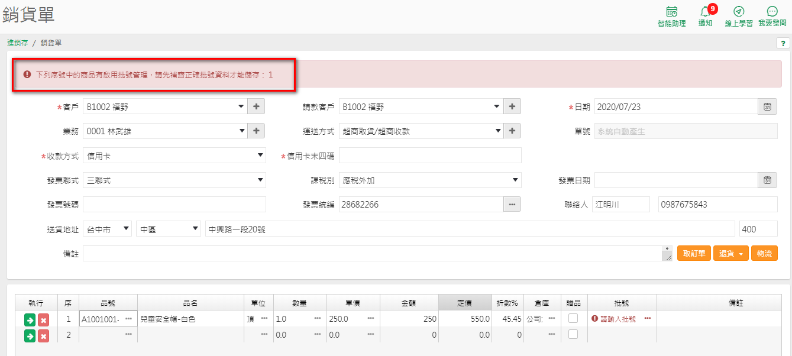The height and width of the screenshot is (356, 792).
Task: Open warehouse lookup ellipsis in row 2
Action: tap(552, 335)
